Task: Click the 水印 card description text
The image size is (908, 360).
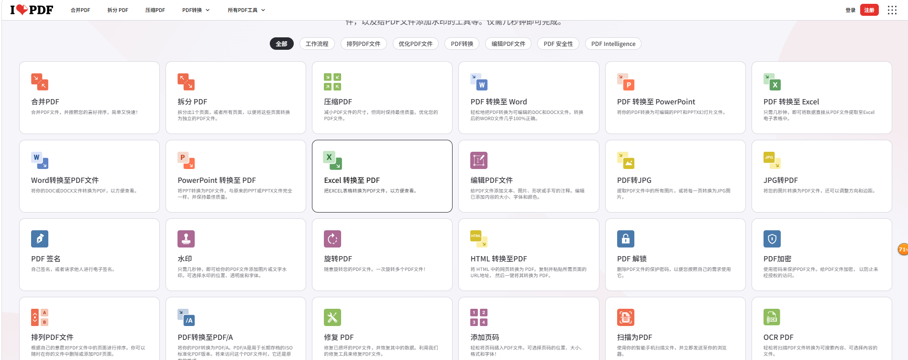Action: tap(232, 272)
